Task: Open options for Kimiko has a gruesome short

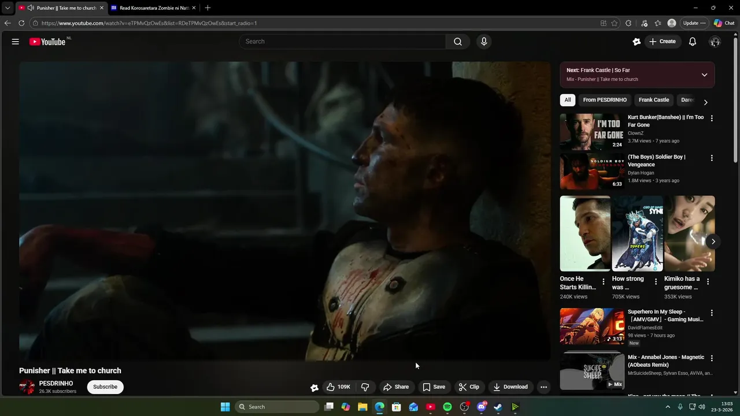Action: (708, 282)
